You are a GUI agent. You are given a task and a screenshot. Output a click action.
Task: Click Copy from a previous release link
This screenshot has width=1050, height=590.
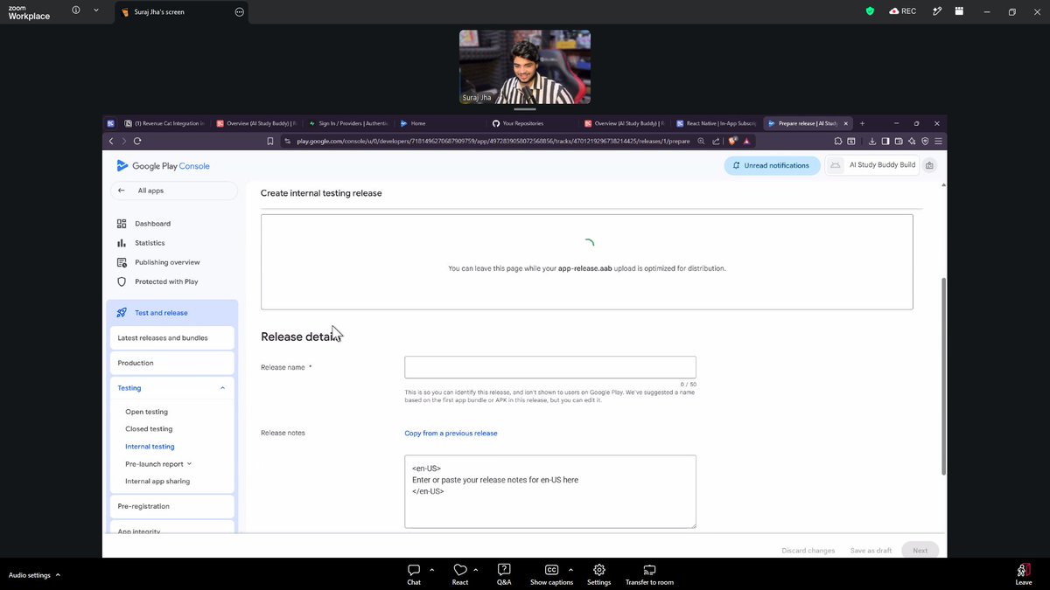pos(451,434)
